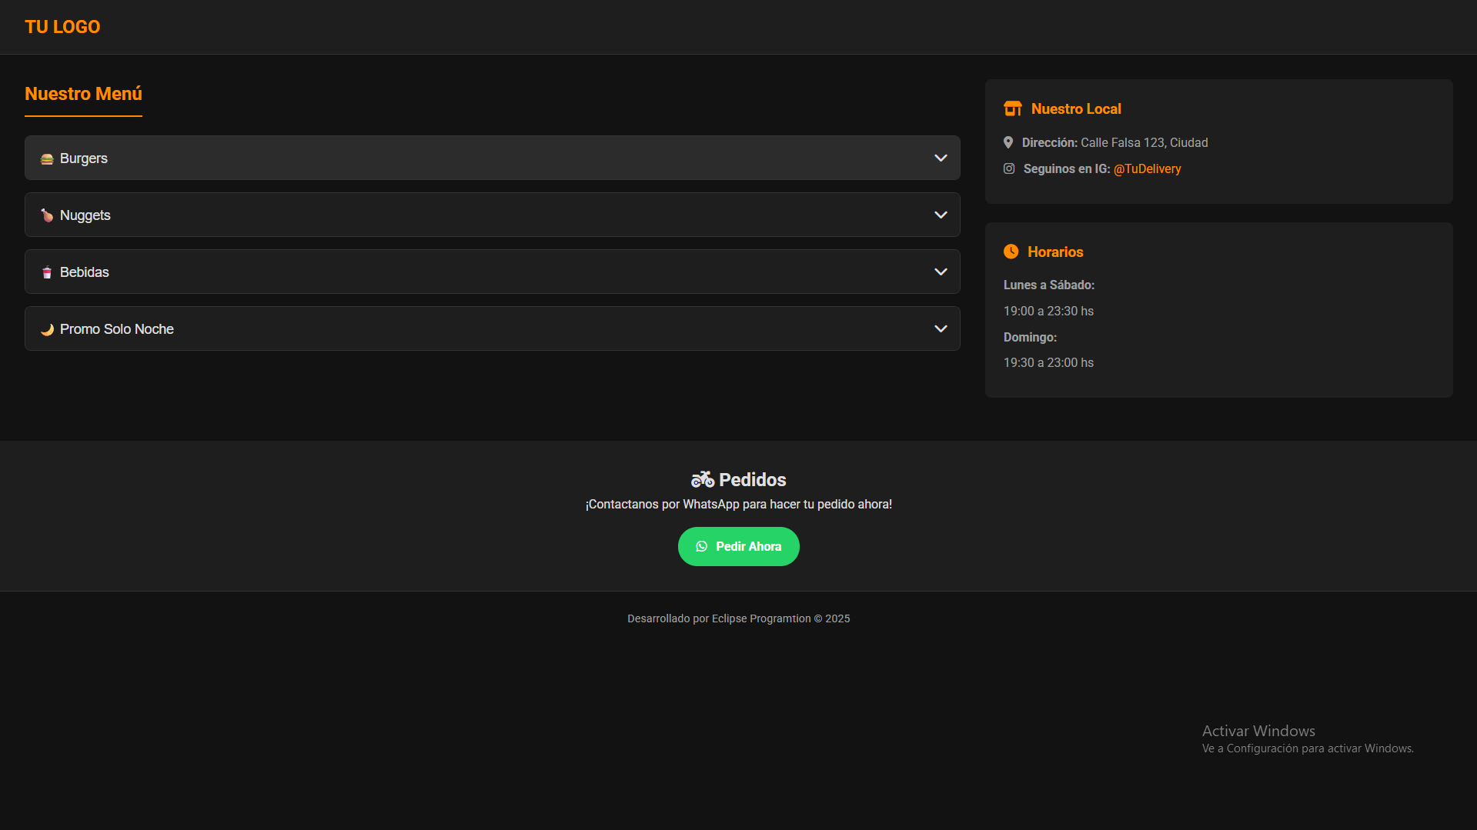This screenshot has width=1477, height=830.
Task: Click the drink cup Bebidas icon
Action: click(47, 273)
